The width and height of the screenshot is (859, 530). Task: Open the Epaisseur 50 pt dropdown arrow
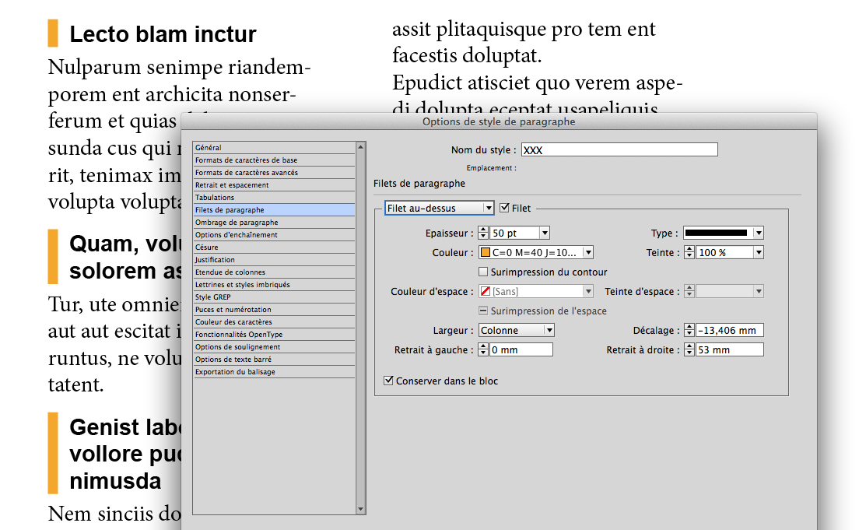pyautogui.click(x=545, y=233)
